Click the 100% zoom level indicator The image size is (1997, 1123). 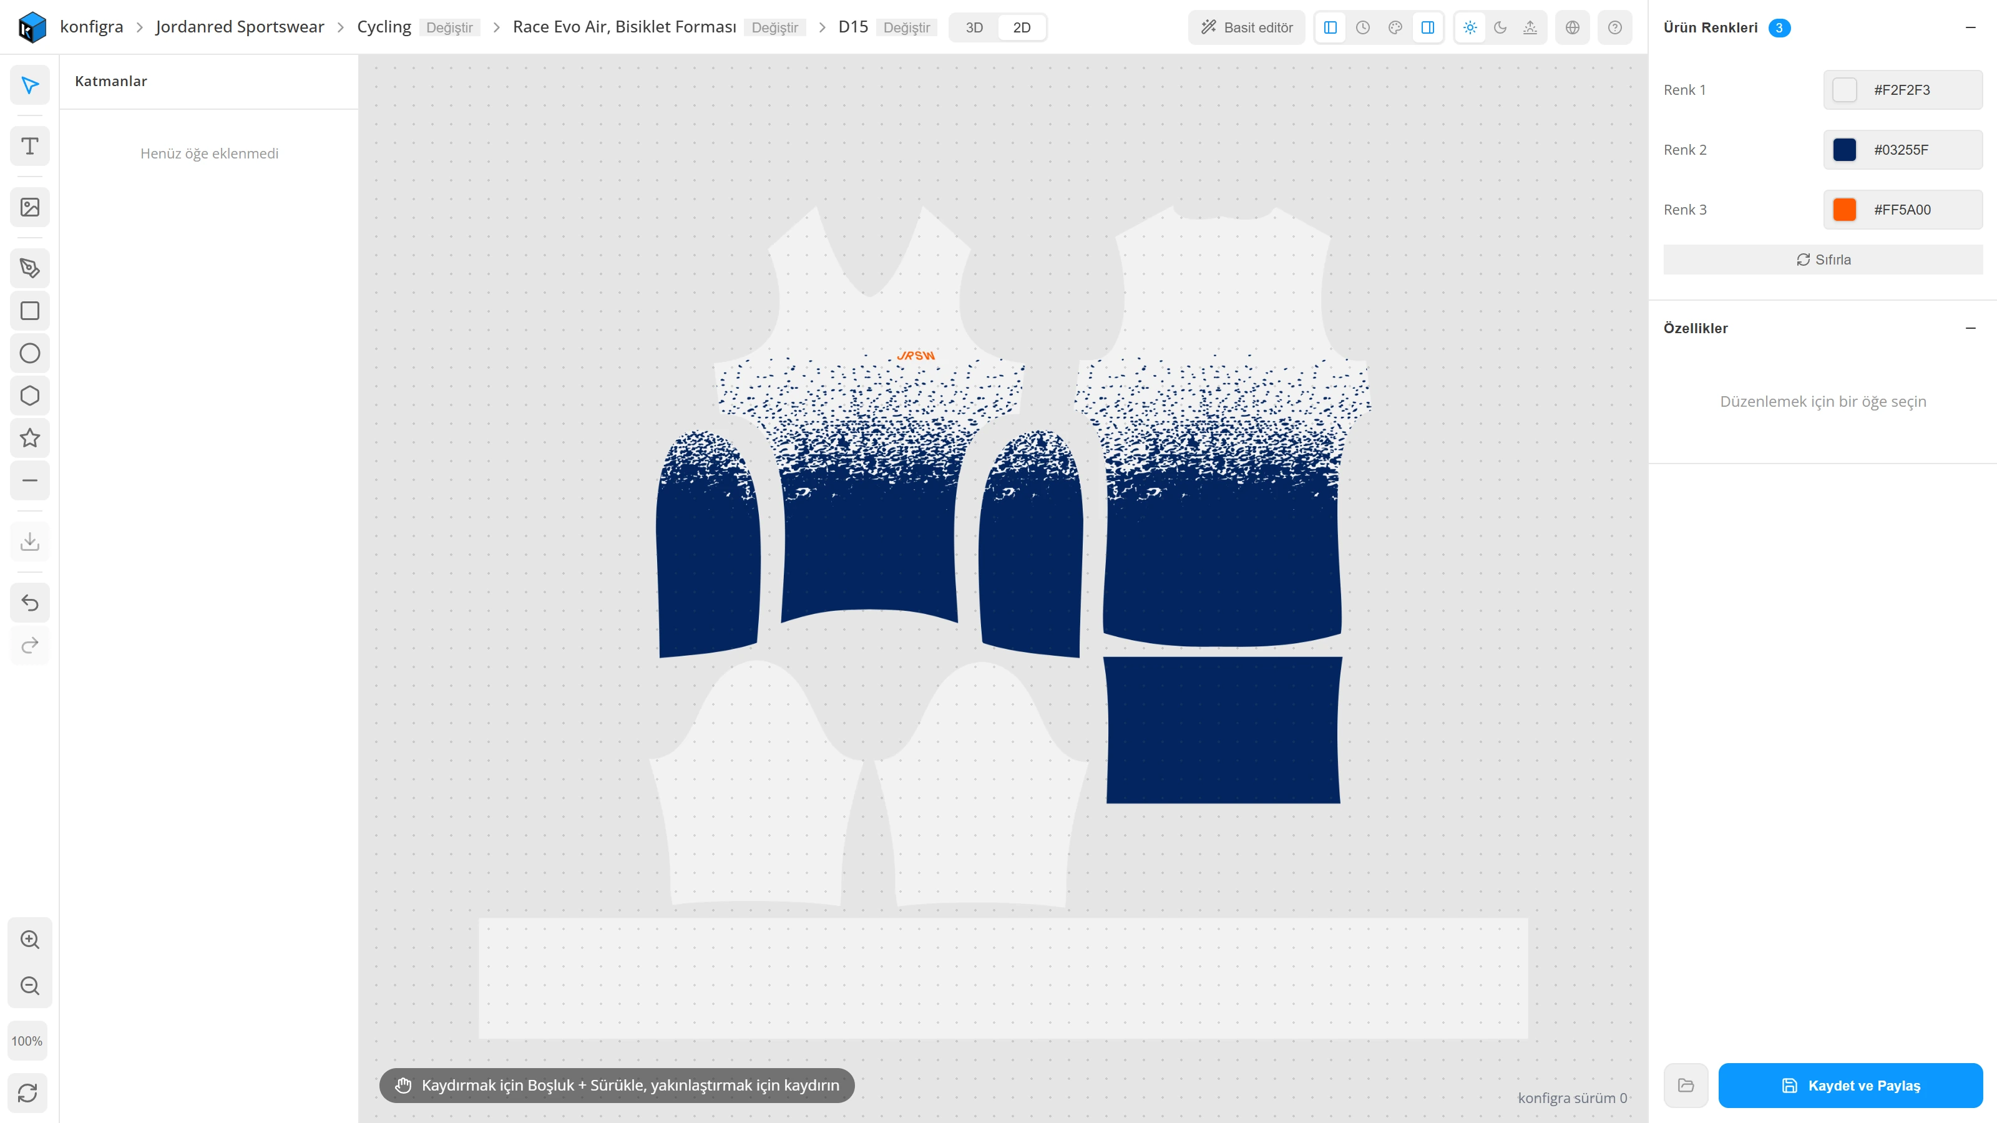[27, 1041]
